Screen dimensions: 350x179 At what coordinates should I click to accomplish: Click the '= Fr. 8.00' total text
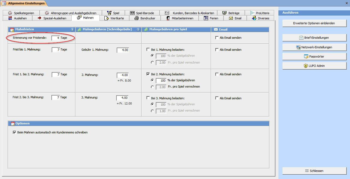point(124,80)
